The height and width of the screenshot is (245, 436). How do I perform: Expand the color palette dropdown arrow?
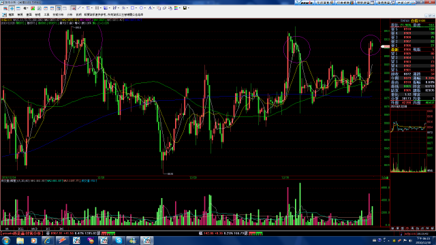(180, 8)
